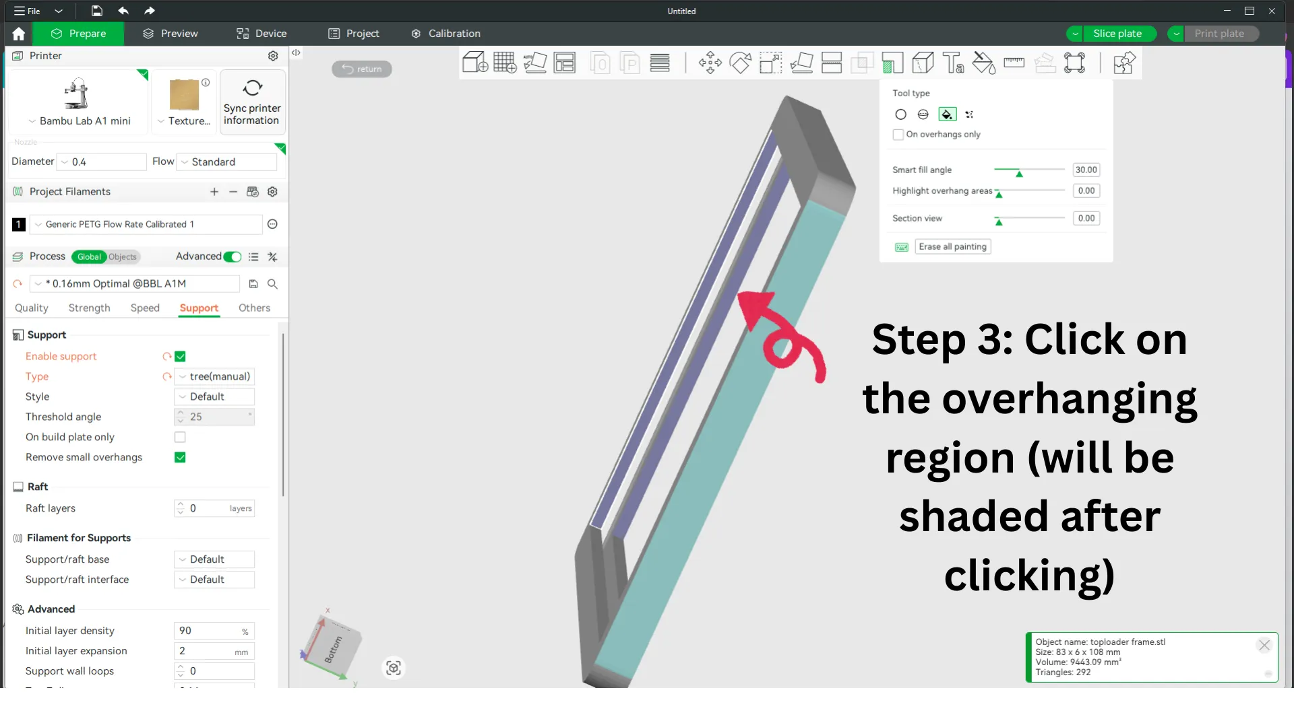The width and height of the screenshot is (1294, 727).
Task: Select the Move tool
Action: pos(710,63)
